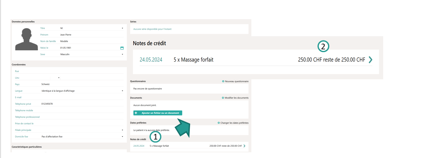Click the enlarged 250.00 CHF reste amount
This screenshot has height=158, width=425.
coord(331,60)
